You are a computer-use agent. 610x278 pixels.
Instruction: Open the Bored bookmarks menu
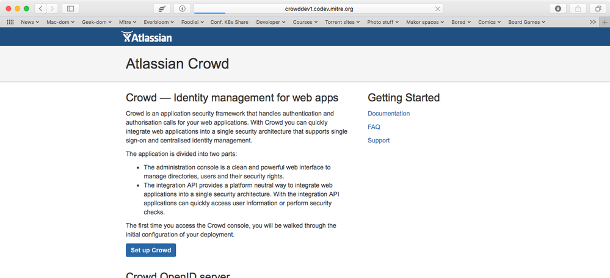(461, 22)
